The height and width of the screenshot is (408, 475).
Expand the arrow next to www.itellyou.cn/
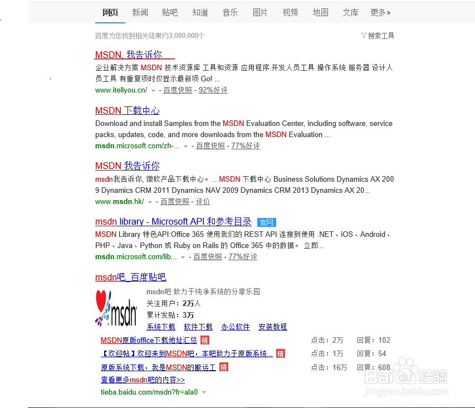pos(153,91)
